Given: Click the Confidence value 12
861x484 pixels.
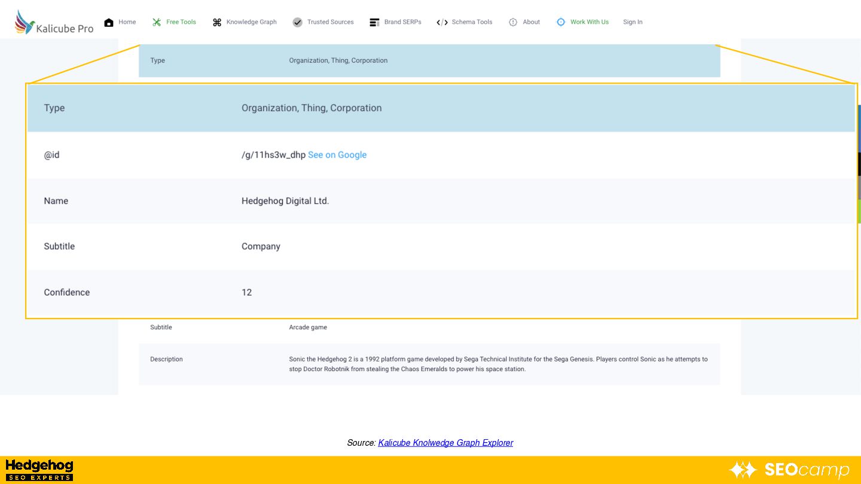Looking at the screenshot, I should (x=247, y=292).
